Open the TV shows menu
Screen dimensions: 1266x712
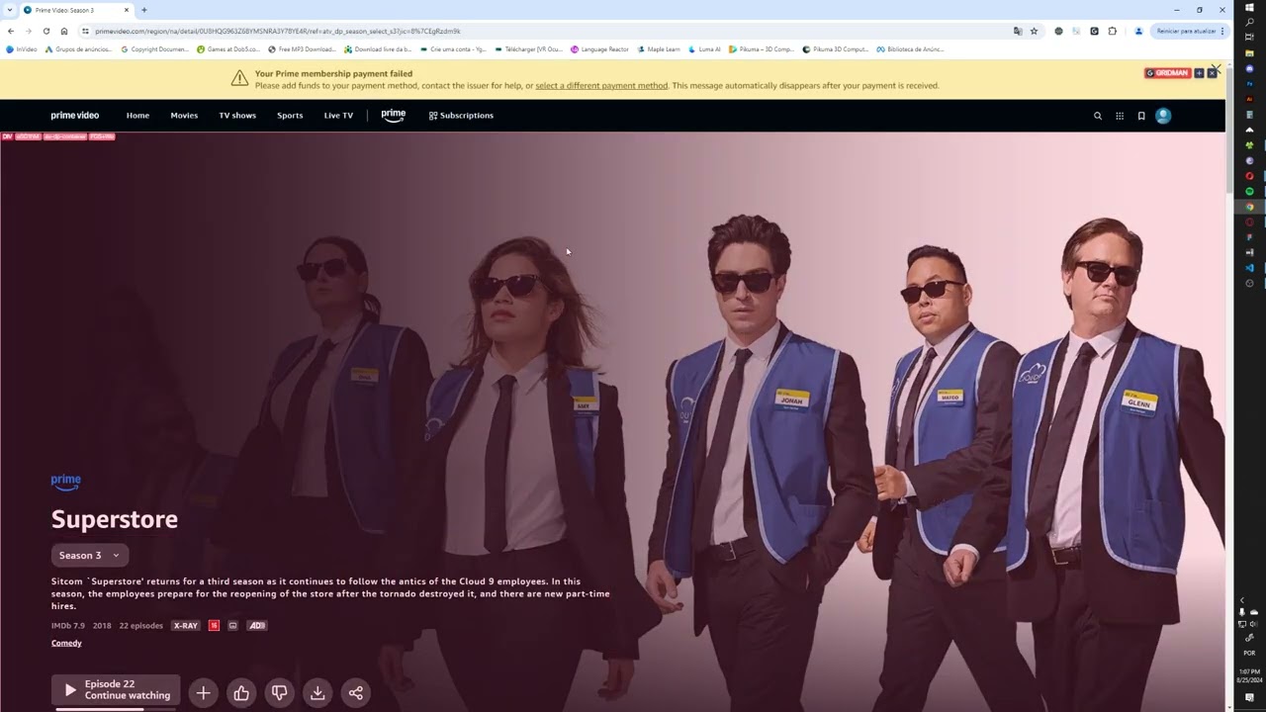pyautogui.click(x=237, y=116)
